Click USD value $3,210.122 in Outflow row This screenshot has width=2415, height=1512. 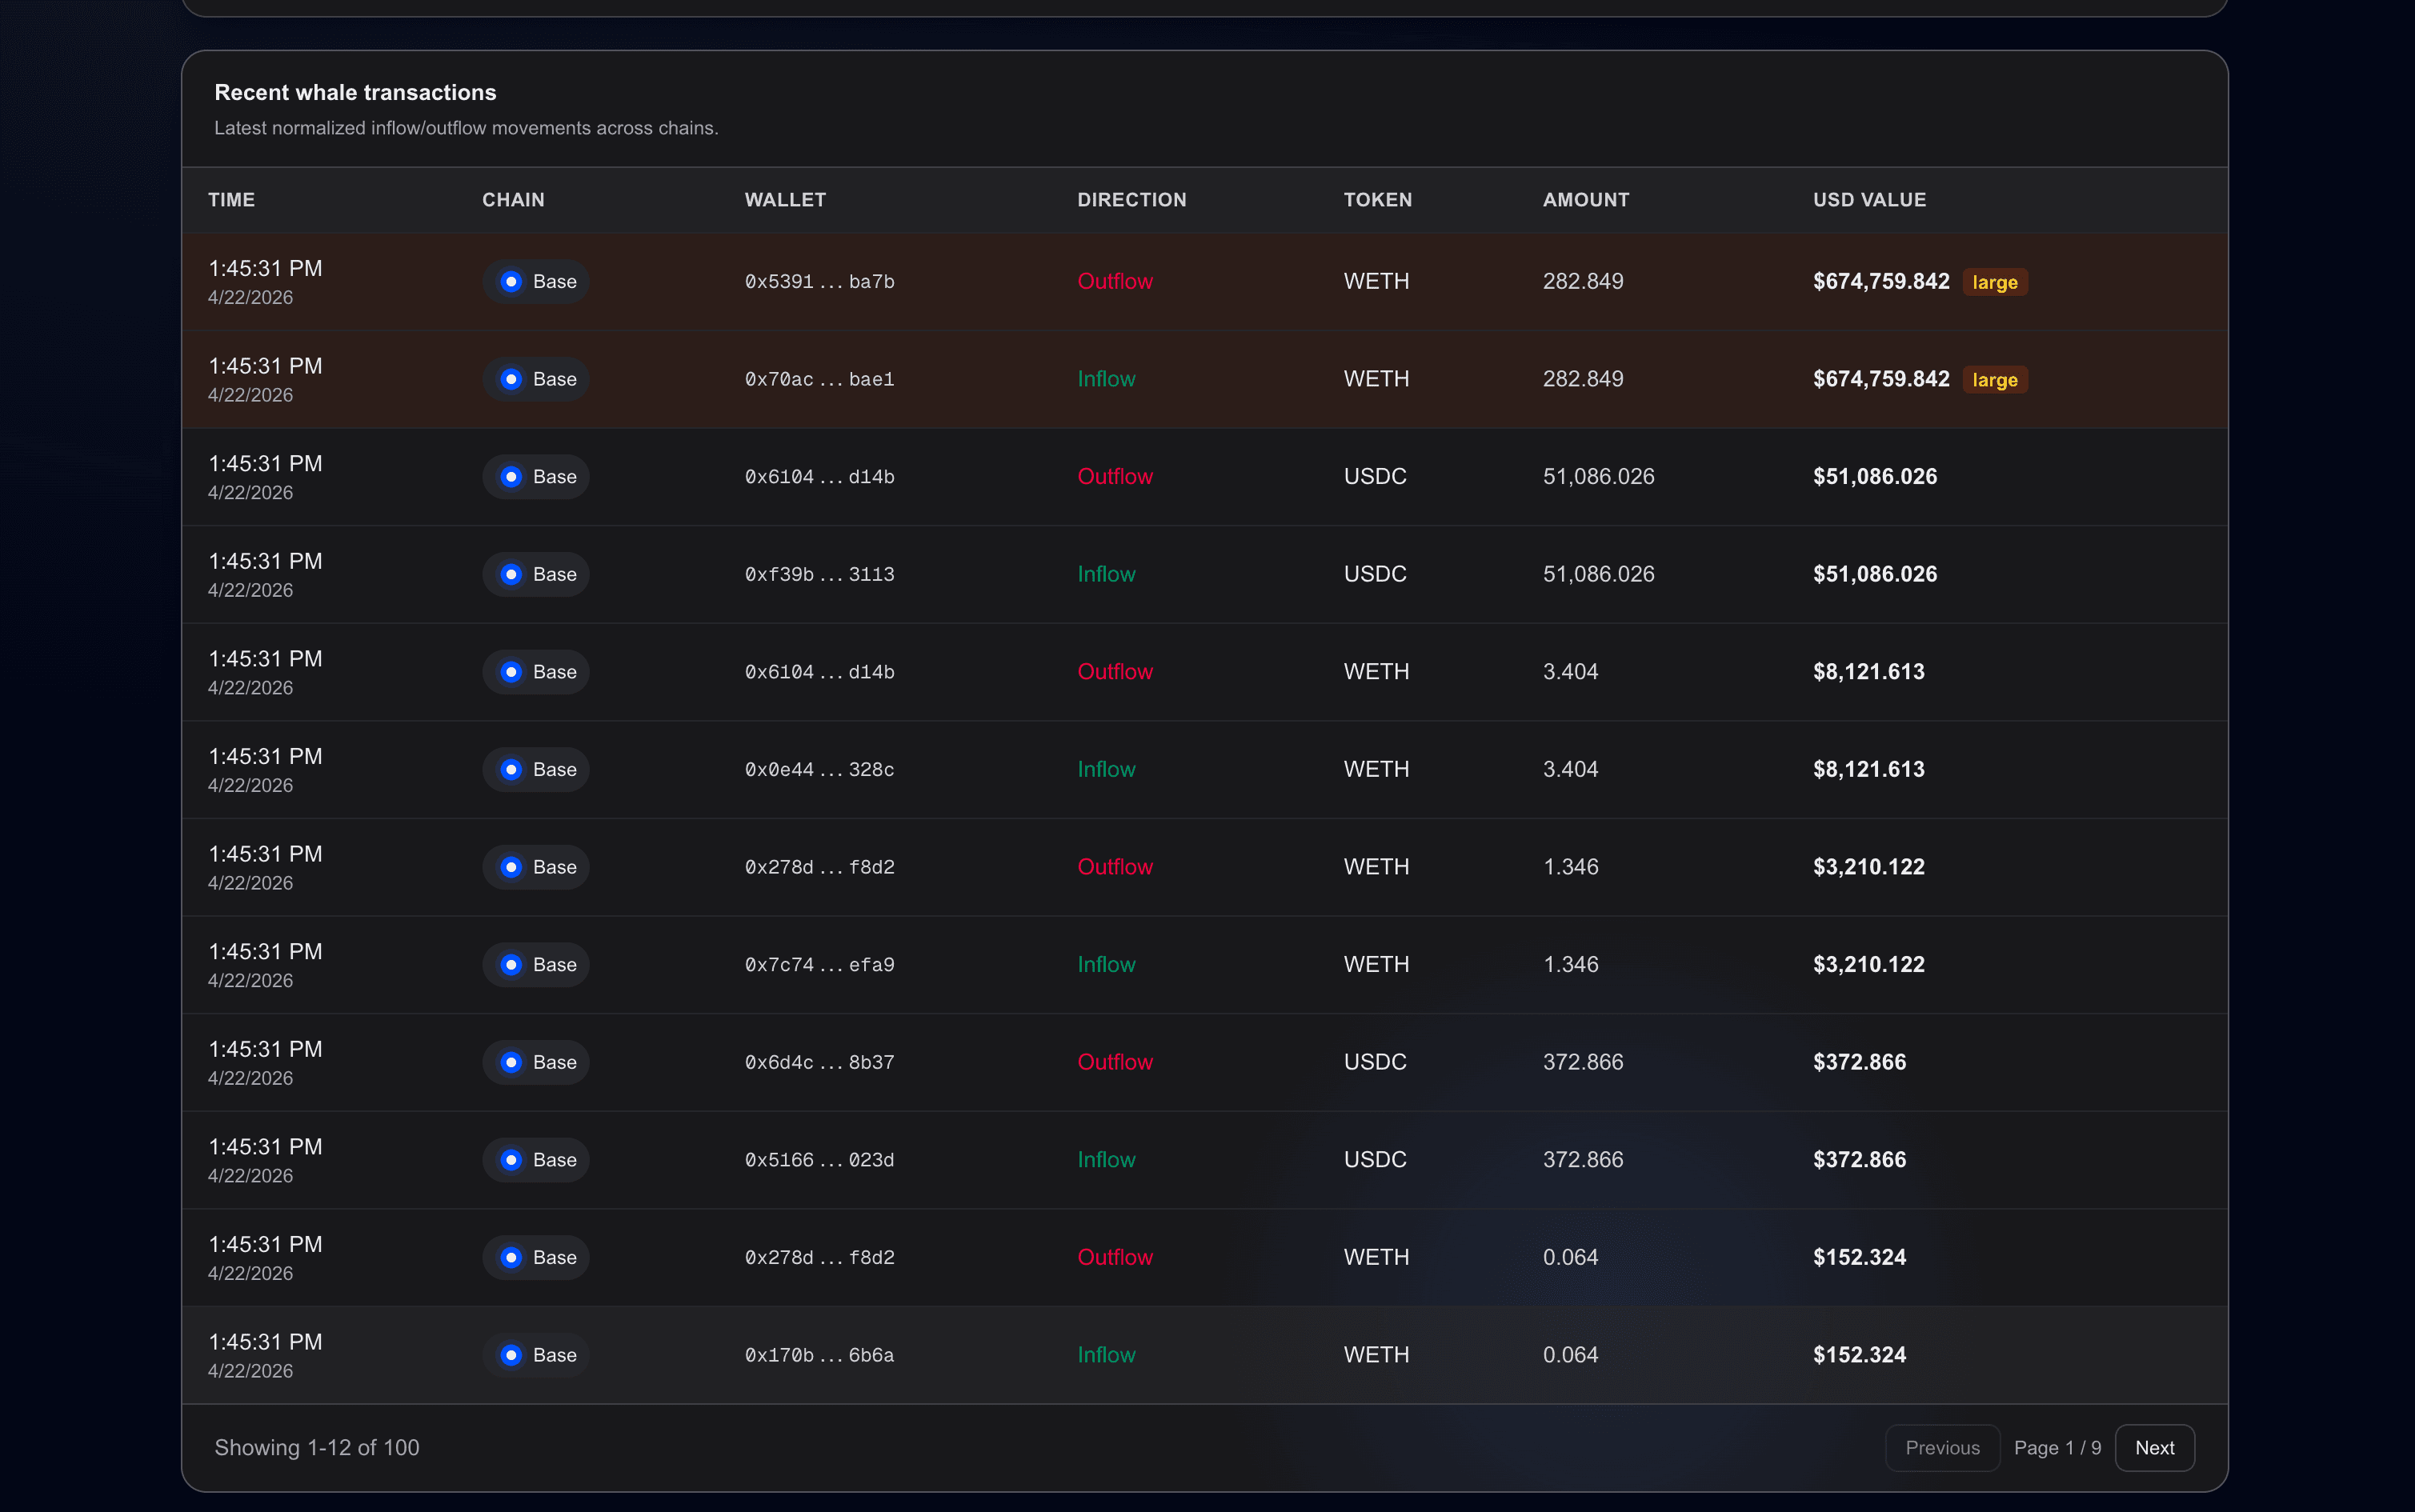coord(1868,867)
